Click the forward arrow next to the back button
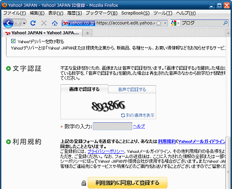The image size is (232, 189). click(18, 23)
